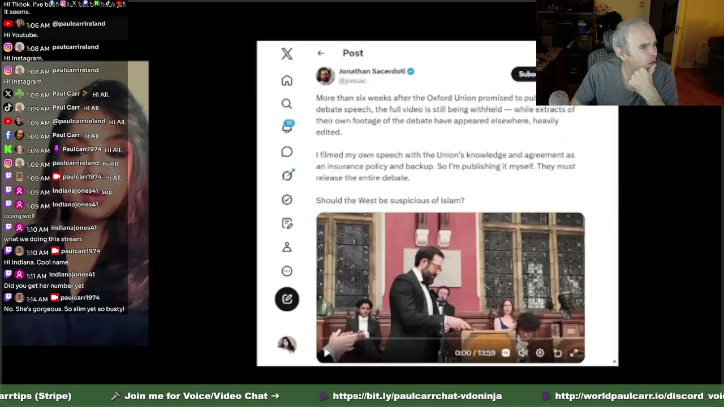Click the 'Post' page heading
Image resolution: width=724 pixels, height=407 pixels.
pyautogui.click(x=353, y=53)
